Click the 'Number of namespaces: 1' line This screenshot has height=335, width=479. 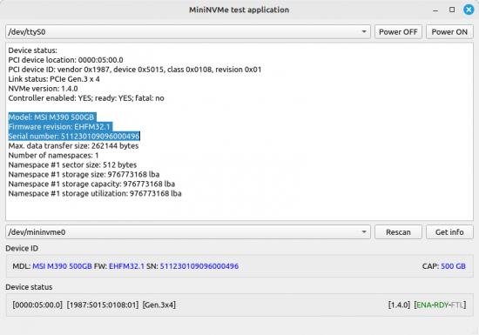[53, 155]
